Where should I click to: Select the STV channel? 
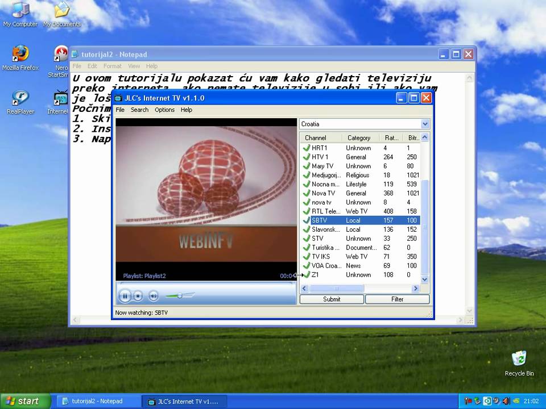pyautogui.click(x=361, y=238)
